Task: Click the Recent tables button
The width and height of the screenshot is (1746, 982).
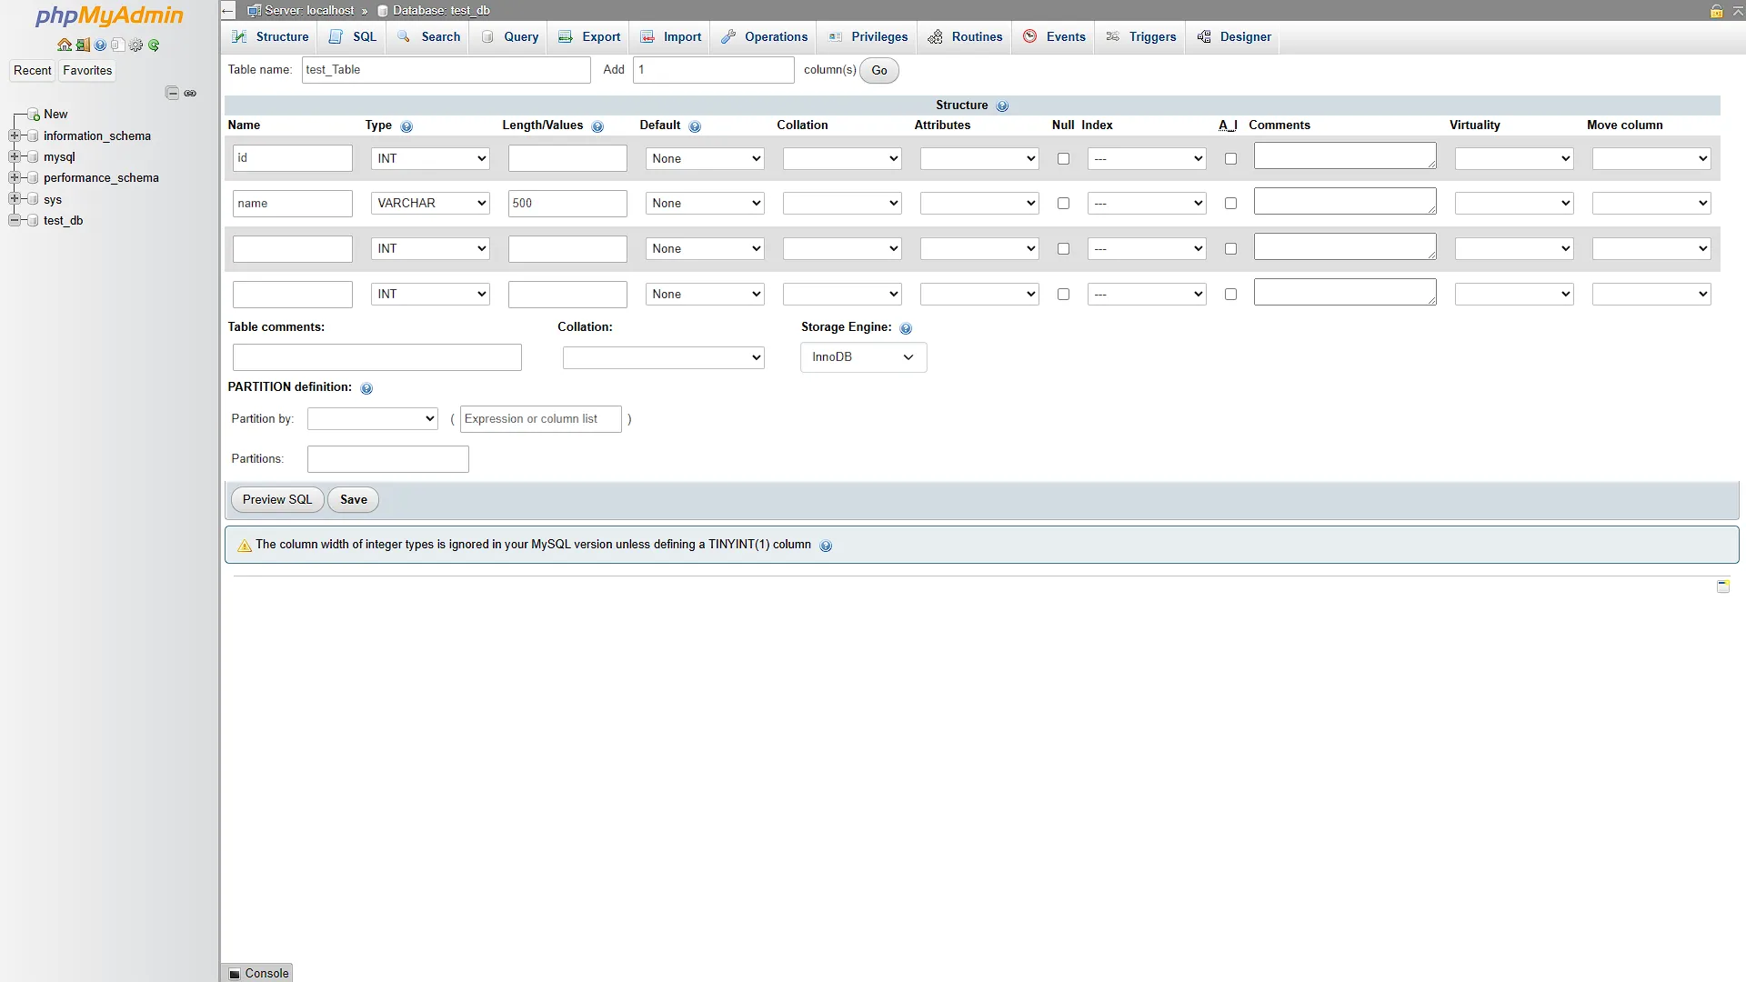Action: tap(33, 71)
